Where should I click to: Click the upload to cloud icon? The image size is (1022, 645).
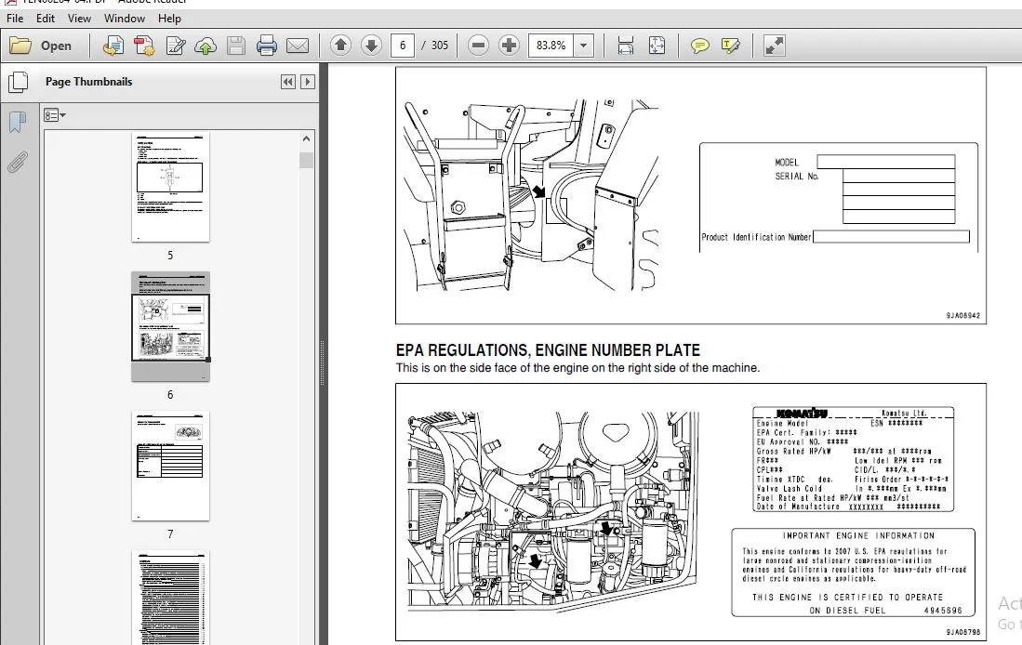(x=206, y=46)
